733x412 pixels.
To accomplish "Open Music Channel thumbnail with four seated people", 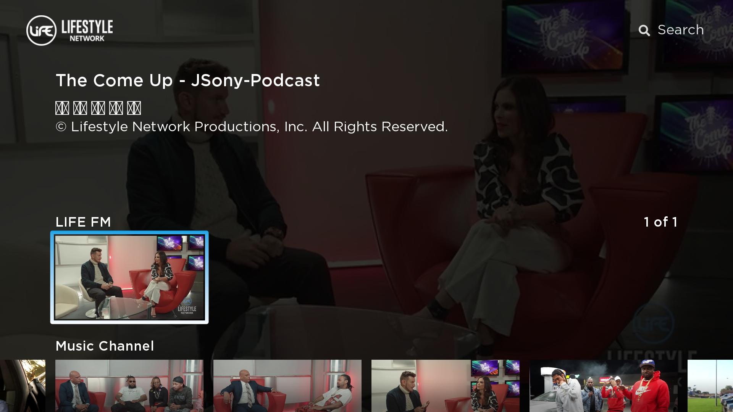I will pyautogui.click(x=129, y=386).
